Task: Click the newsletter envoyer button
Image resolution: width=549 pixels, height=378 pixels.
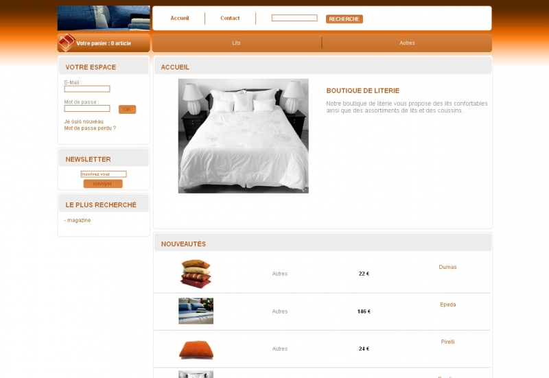Action: [x=103, y=184]
